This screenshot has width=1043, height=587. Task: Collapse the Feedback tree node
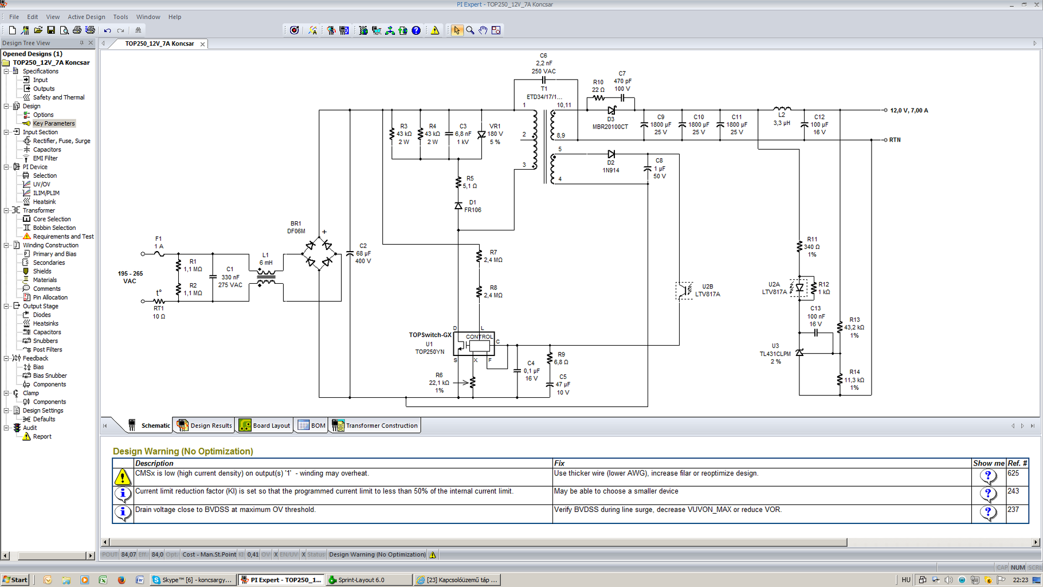tap(6, 358)
